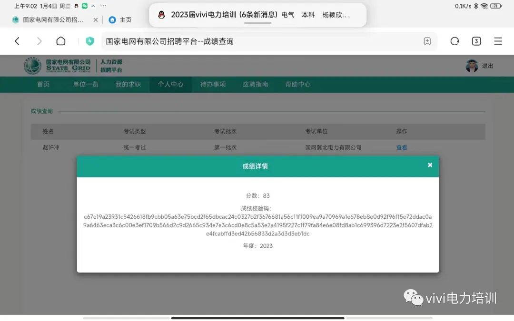Open the tab switcher showing 3 tabs

click(476, 41)
